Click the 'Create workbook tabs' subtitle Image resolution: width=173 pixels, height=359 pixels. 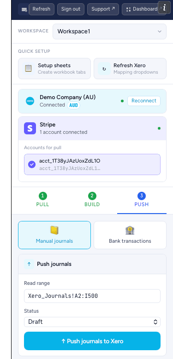tap(62, 72)
